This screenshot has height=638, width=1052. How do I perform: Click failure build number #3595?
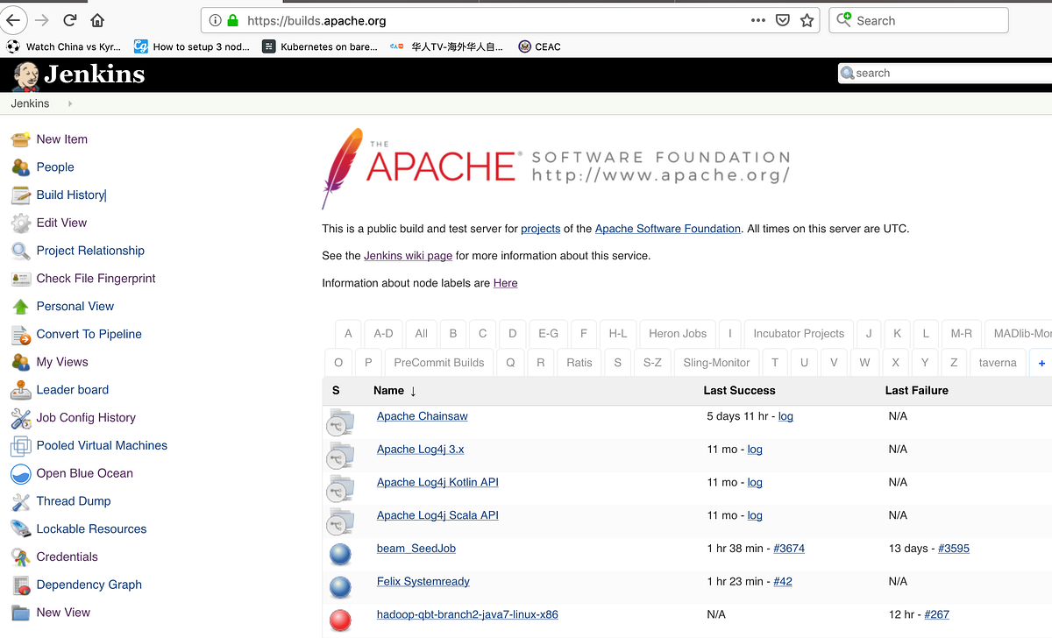954,548
